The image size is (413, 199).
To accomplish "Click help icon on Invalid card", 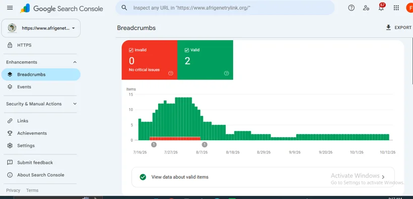I will click(x=171, y=73).
